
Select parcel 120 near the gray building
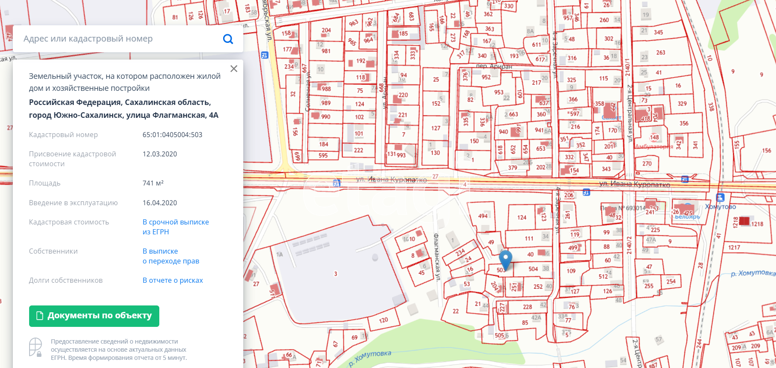383,320
